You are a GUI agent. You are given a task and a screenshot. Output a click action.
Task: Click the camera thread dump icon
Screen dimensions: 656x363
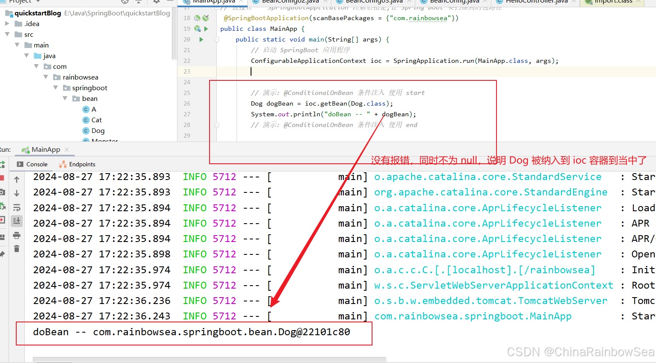(2, 192)
